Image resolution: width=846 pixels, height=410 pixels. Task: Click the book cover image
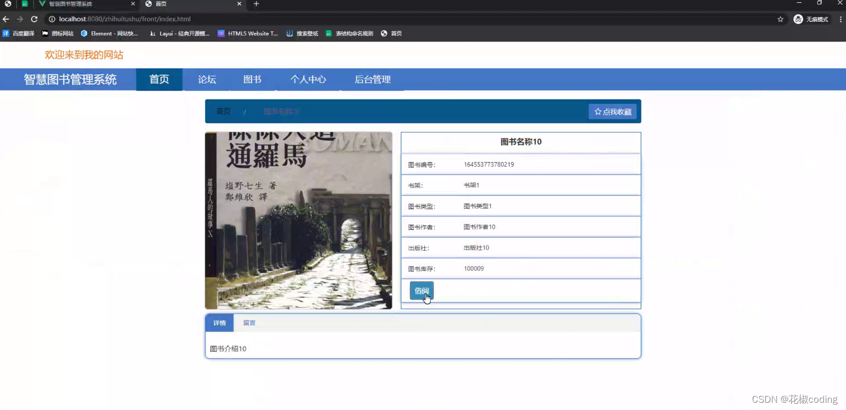click(298, 220)
